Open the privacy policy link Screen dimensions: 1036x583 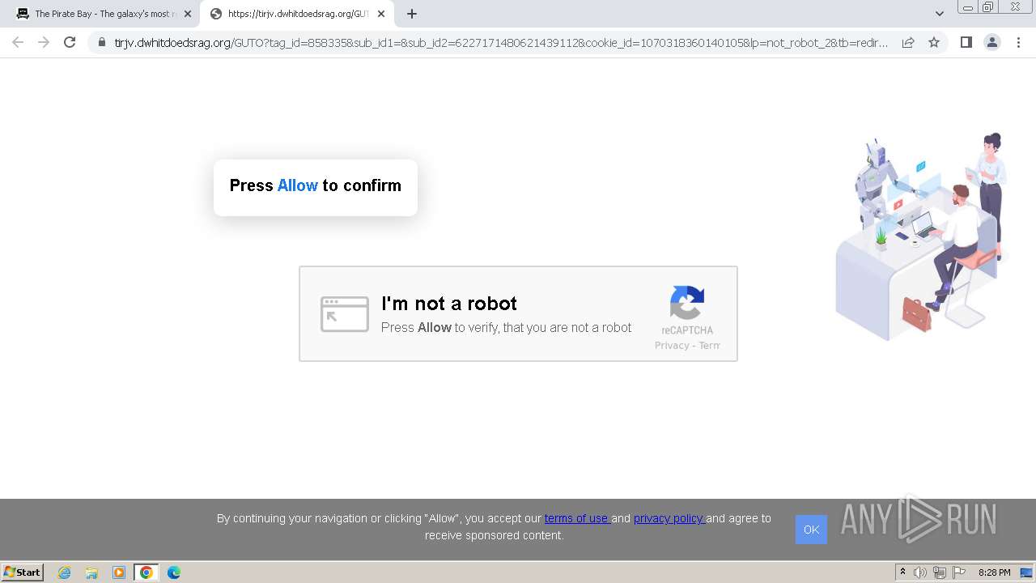pos(669,518)
